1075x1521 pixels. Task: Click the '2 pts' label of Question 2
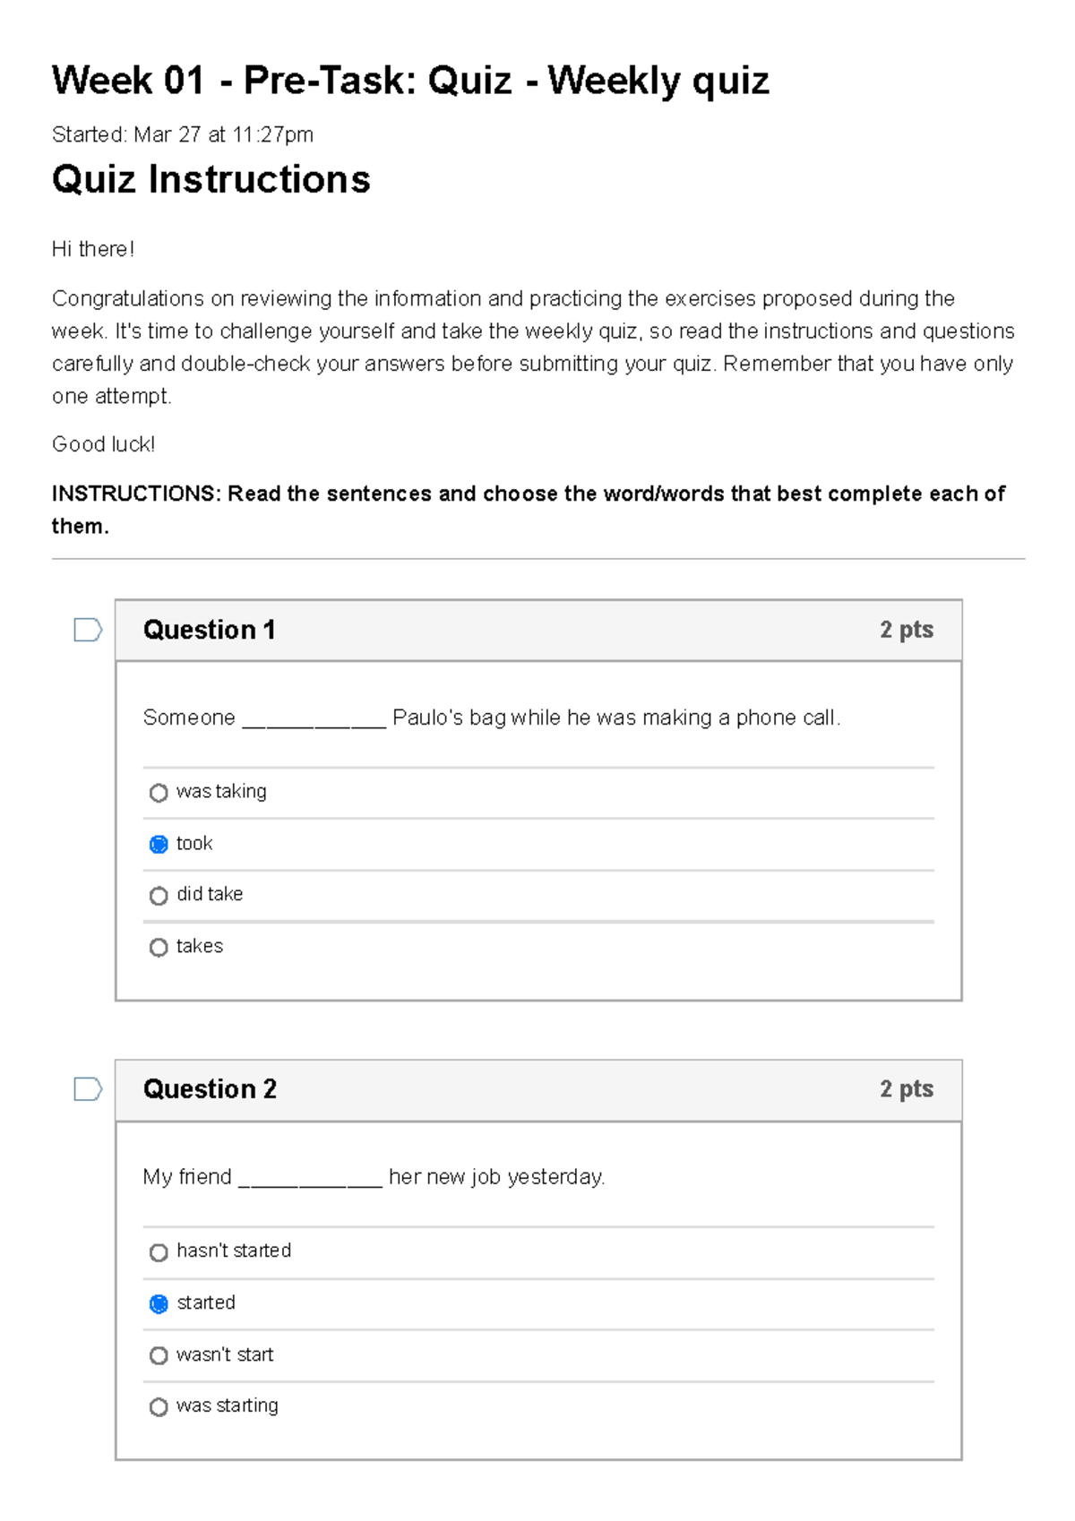tap(907, 1089)
